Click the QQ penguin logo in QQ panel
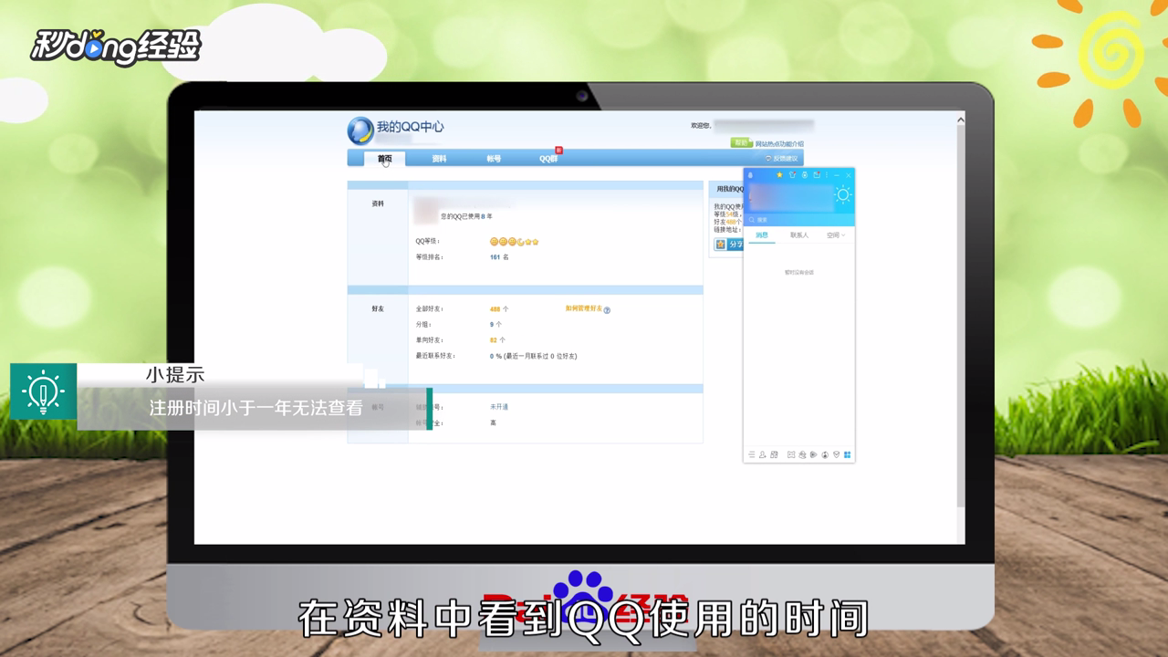 750,175
